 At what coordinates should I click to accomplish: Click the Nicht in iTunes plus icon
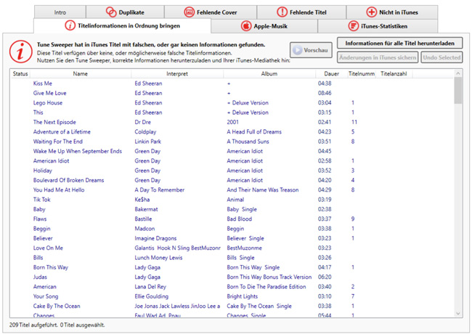372,12
